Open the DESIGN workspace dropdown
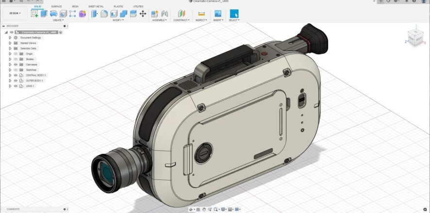This screenshot has width=430, height=213. click(x=15, y=13)
